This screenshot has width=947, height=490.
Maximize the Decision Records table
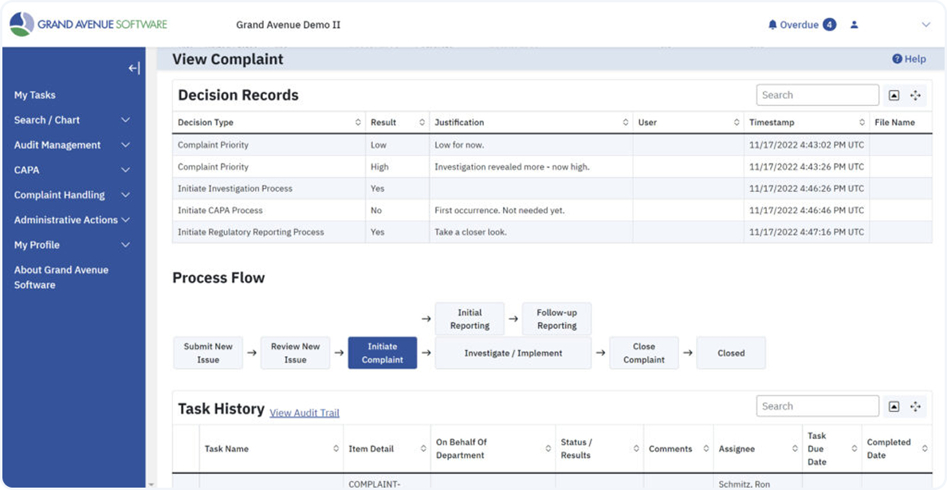pos(915,95)
